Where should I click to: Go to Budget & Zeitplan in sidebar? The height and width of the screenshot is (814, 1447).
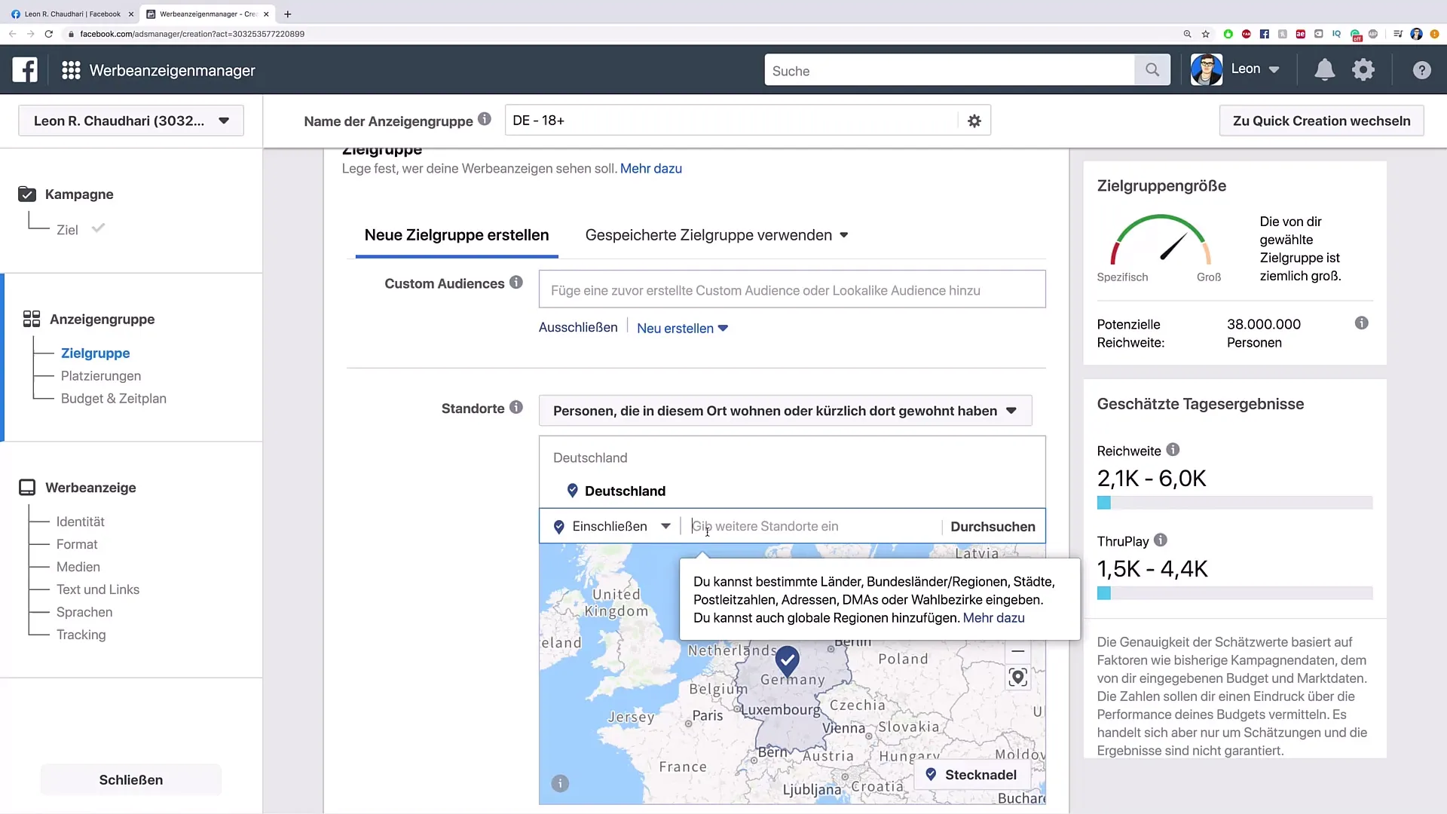114,398
